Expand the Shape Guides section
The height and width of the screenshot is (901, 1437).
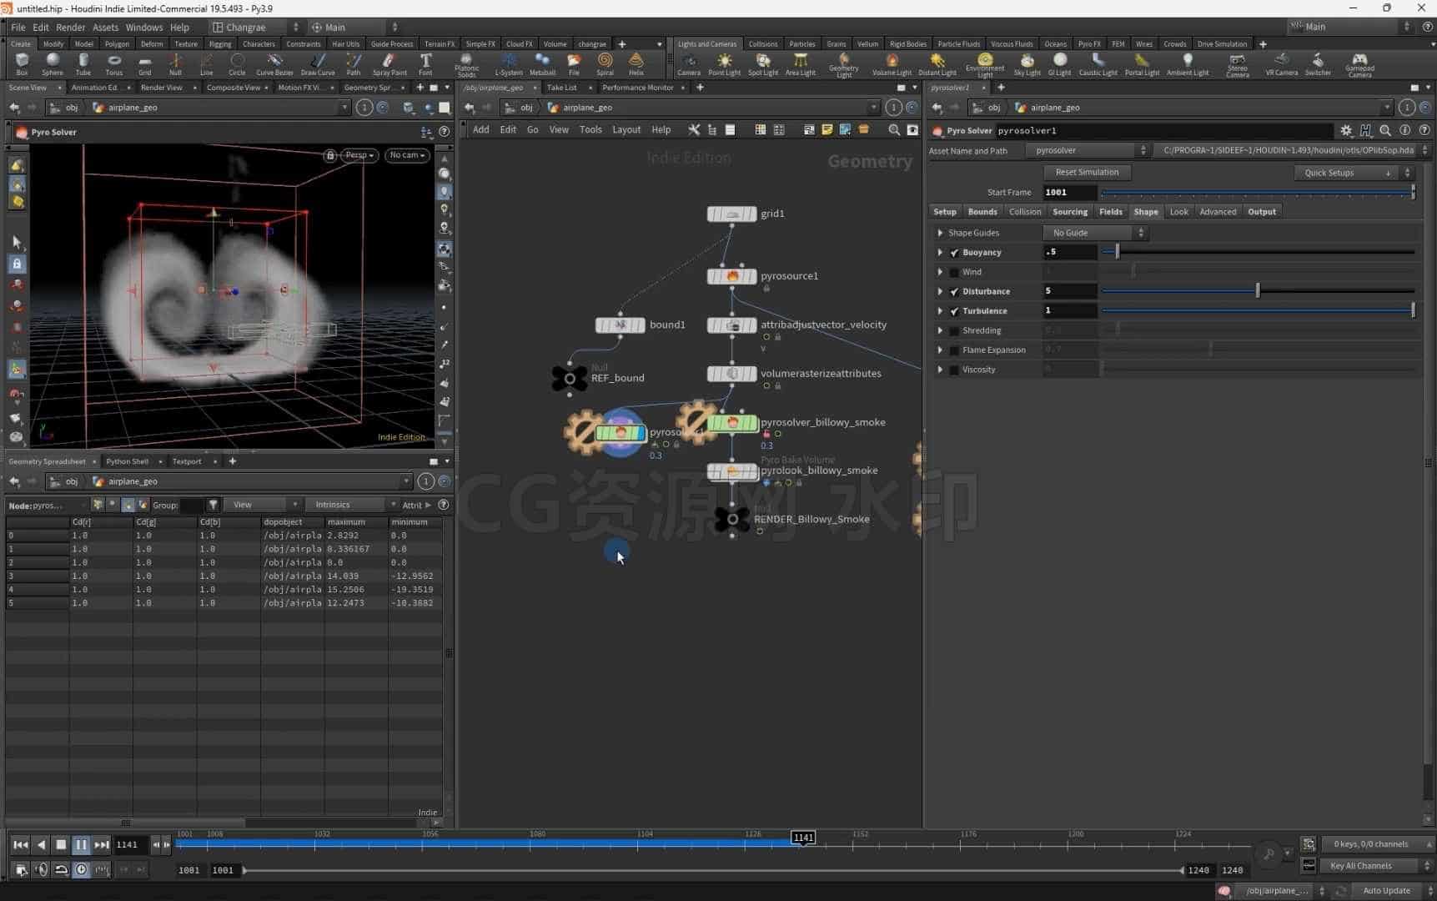940,234
